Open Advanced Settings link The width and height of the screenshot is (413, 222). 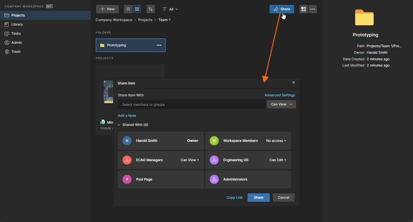[x=280, y=95]
